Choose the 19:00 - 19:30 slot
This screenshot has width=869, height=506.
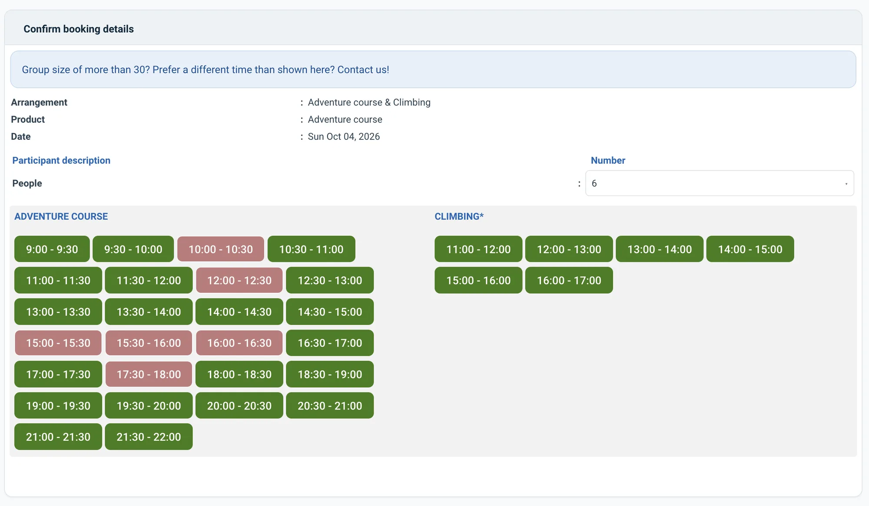point(58,406)
